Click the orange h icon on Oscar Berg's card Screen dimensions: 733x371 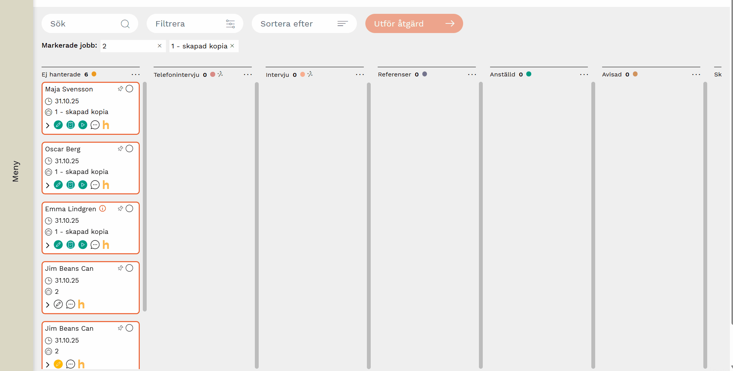(106, 185)
